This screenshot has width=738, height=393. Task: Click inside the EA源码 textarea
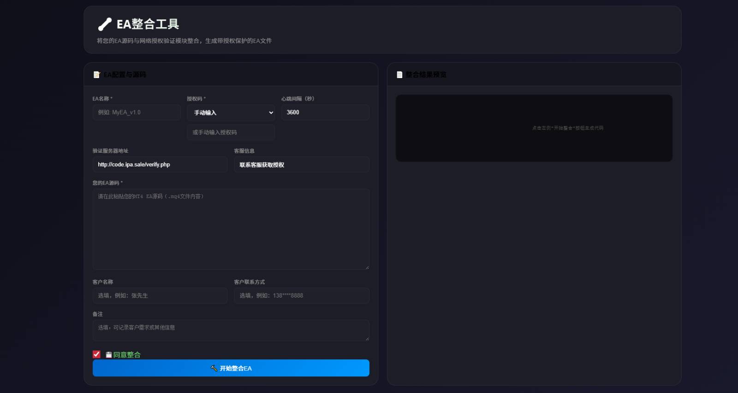coord(231,229)
